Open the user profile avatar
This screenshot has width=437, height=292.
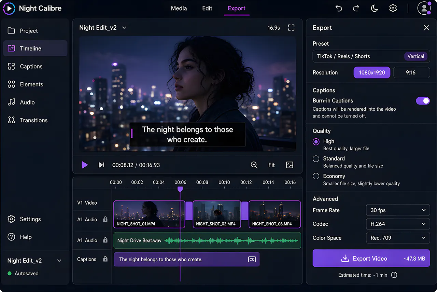click(424, 8)
